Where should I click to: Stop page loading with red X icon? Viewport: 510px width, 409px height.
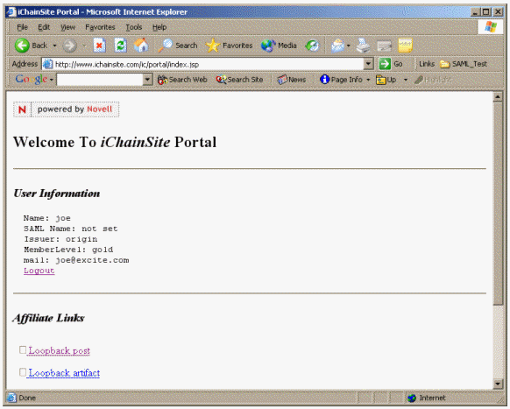pos(100,46)
